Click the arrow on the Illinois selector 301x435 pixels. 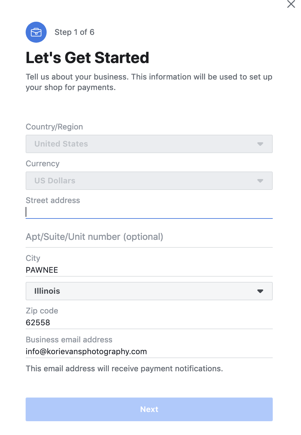[260, 291]
